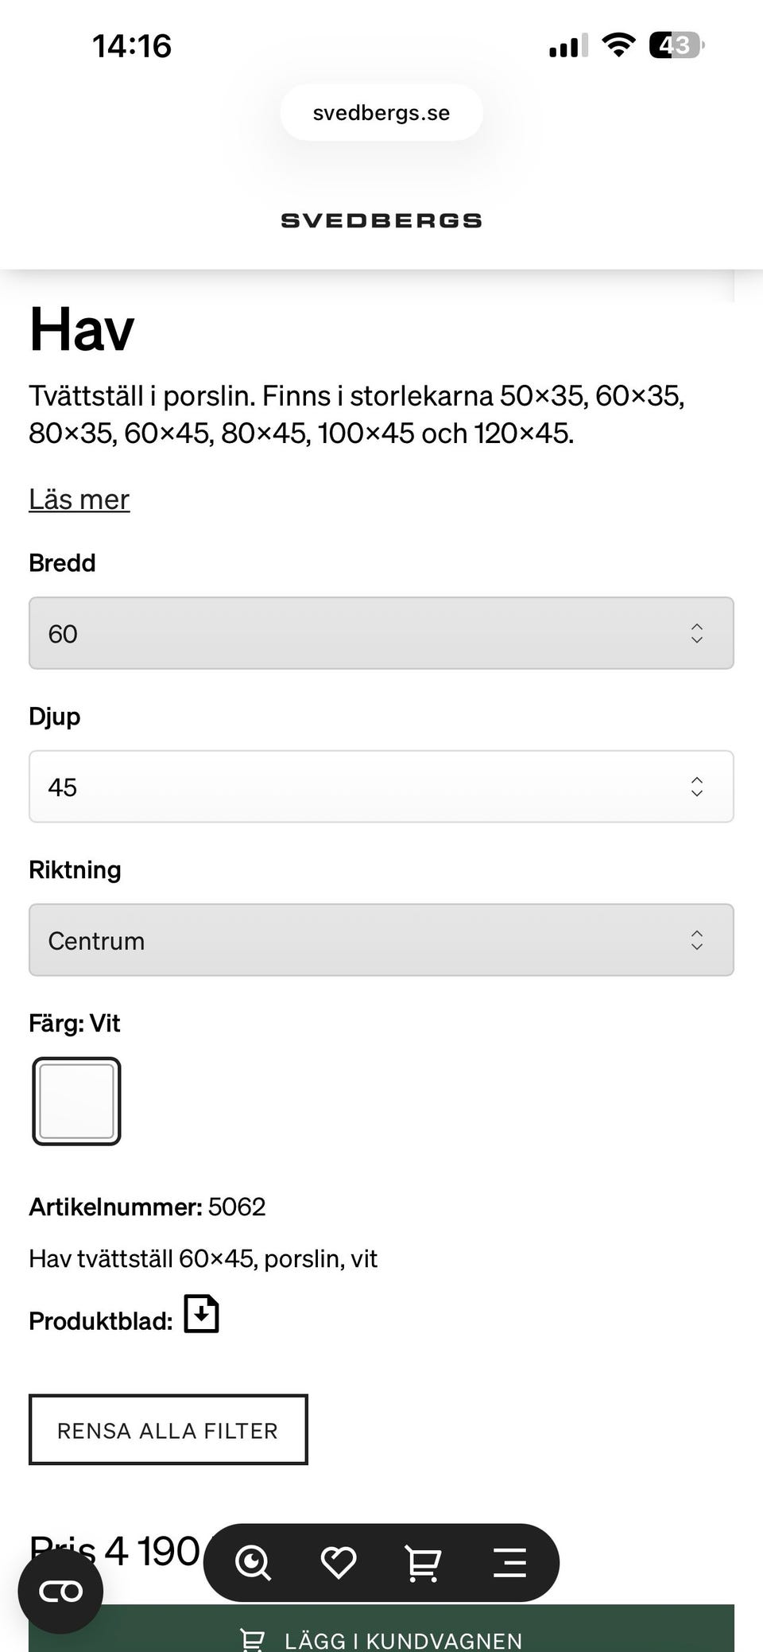
Task: Download the Produktblad file icon
Action: [202, 1313]
